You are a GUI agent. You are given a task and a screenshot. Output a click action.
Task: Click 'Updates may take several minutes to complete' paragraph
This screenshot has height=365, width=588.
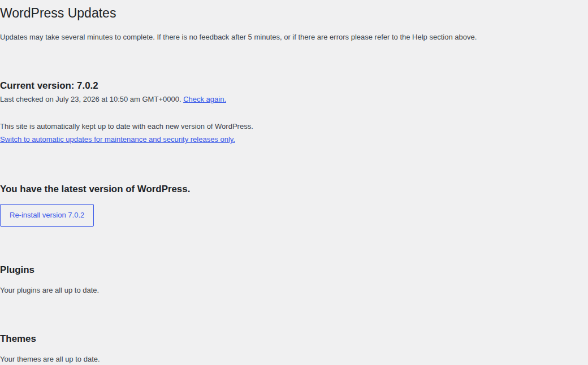238,37
